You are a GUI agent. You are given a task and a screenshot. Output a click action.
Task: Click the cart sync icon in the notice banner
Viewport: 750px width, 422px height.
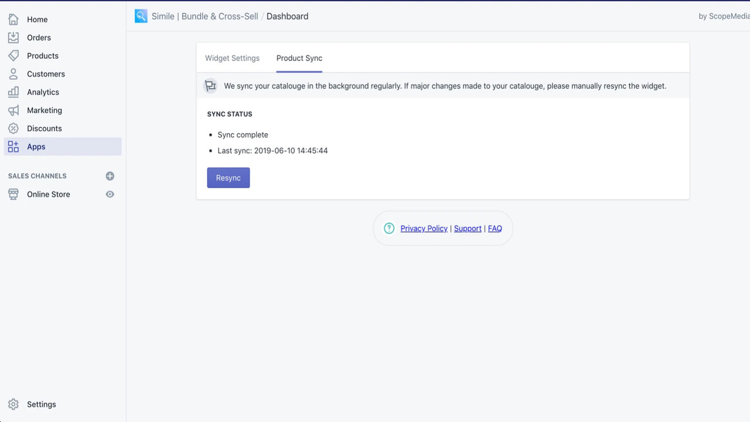click(210, 86)
